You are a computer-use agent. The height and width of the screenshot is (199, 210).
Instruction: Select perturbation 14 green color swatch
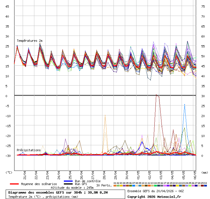[x=156, y=186]
